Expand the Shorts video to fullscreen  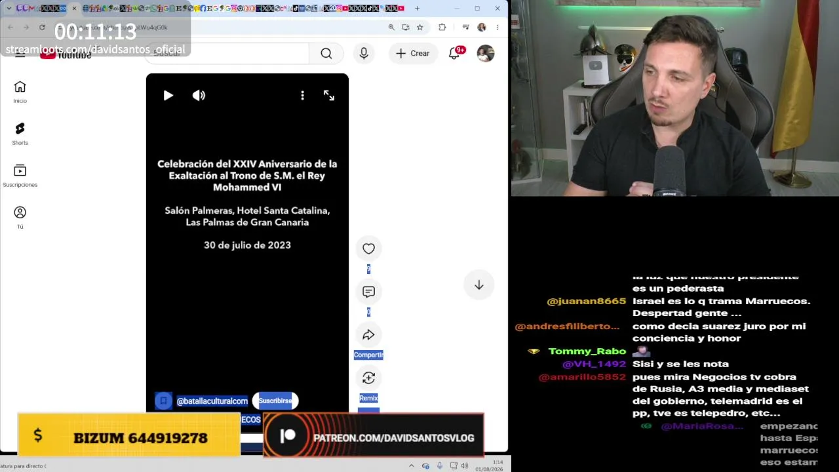pos(329,96)
